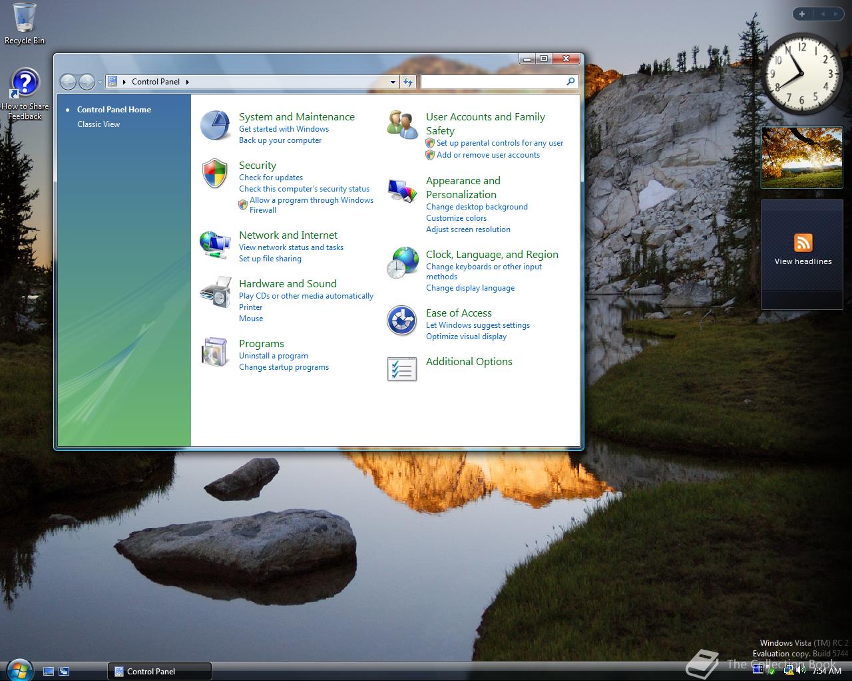
Task: Open the Security heading link
Action: (258, 166)
